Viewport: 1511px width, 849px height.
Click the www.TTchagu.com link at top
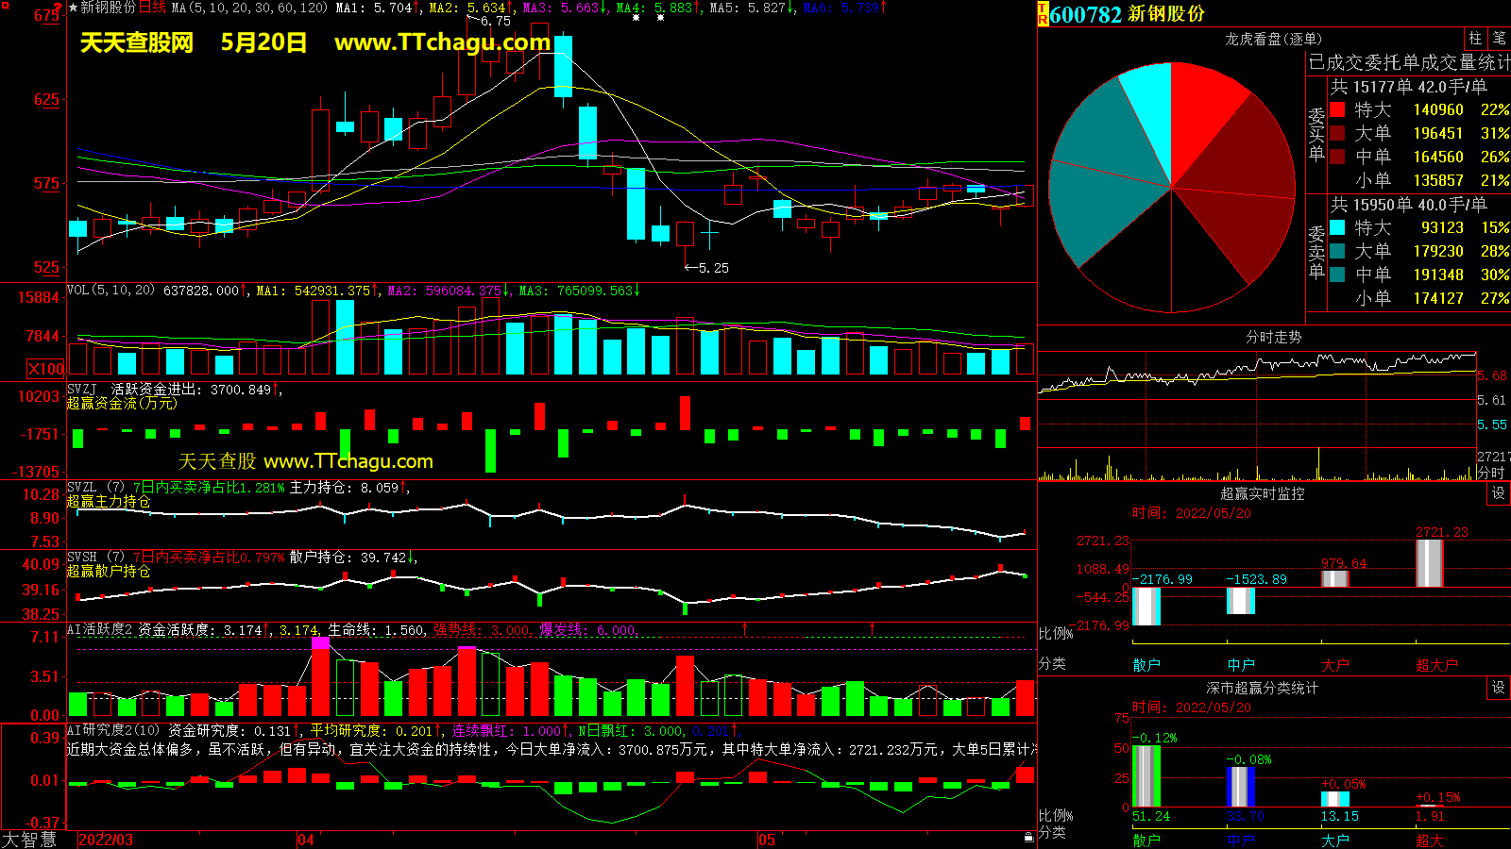coord(442,42)
